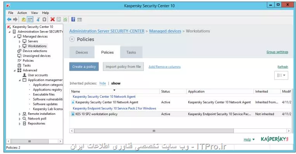The height and width of the screenshot is (154, 296).
Task: Open the Help menu in menu bar
Action: click(x=45, y=13)
